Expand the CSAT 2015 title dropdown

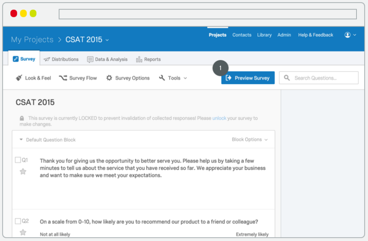tap(107, 40)
